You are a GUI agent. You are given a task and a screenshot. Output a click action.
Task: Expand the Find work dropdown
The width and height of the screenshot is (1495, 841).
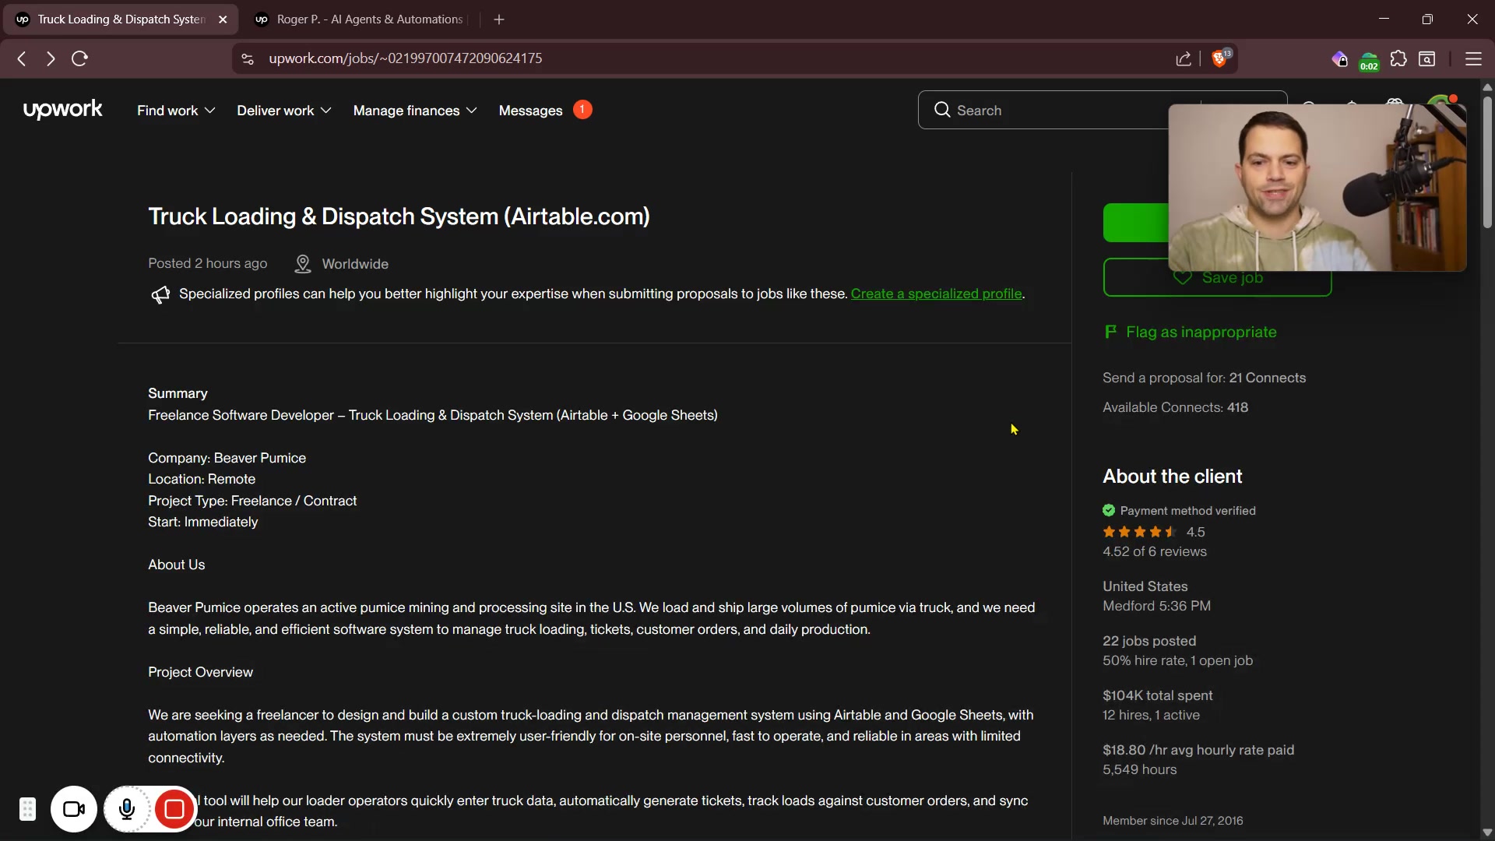(176, 111)
